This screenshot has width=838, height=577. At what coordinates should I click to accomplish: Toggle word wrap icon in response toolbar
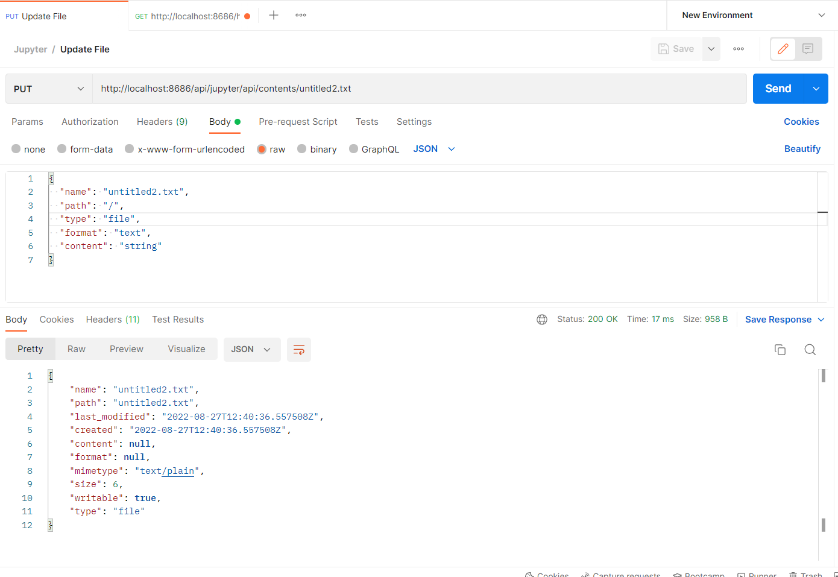point(299,350)
